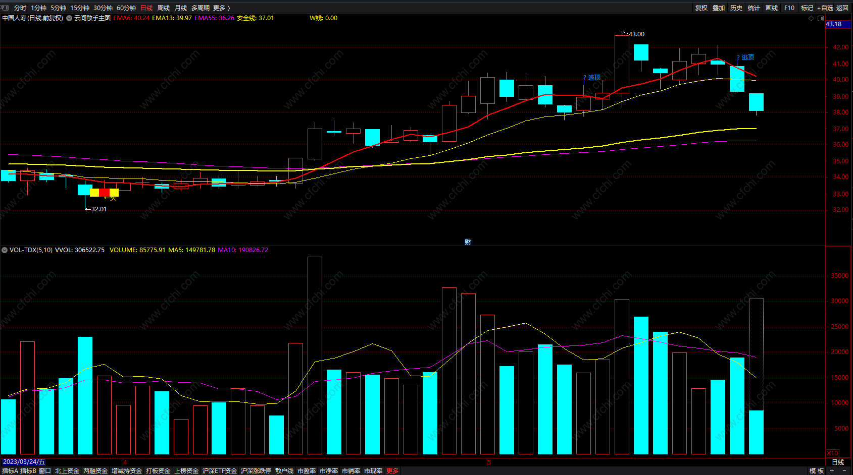Screen dimensions: 853x475
Task: Click the minus zoom-out icon at bottom-right
Action: point(844,471)
